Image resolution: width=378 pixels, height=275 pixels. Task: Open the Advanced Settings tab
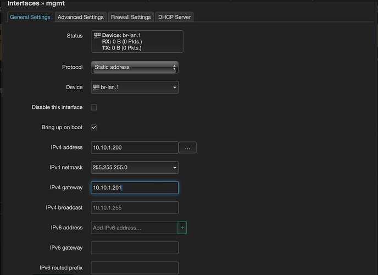tap(81, 17)
